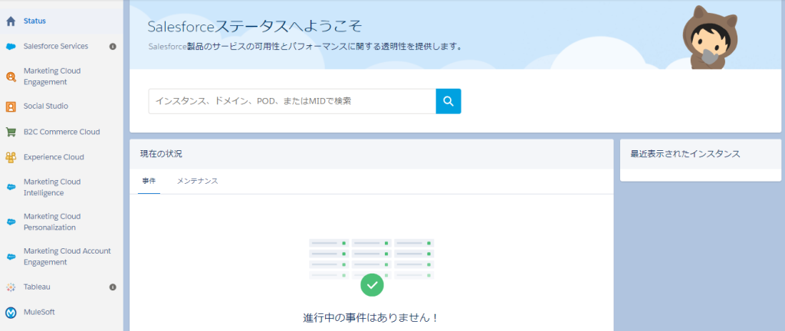Switch to the メンテナンス tab
This screenshot has width=785, height=331.
(197, 181)
